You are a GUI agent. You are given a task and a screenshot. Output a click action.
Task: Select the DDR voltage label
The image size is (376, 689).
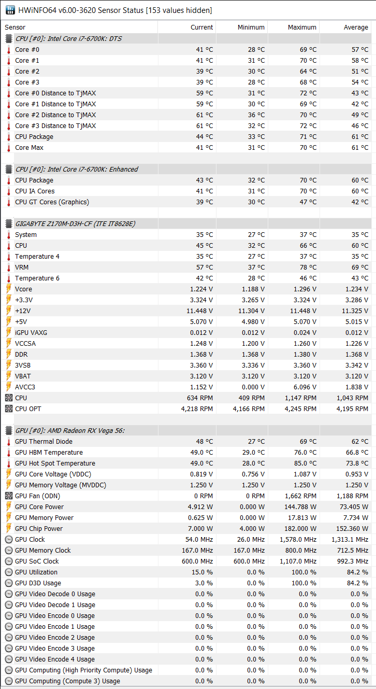21,354
